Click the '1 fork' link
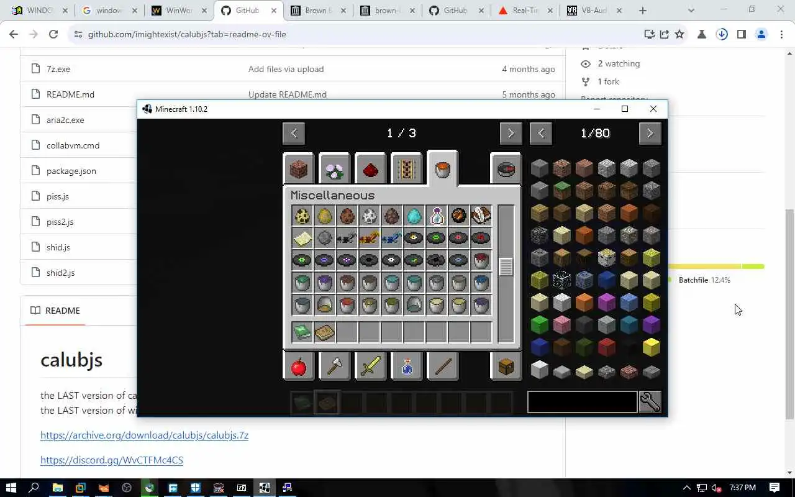795x497 pixels. (x=608, y=81)
